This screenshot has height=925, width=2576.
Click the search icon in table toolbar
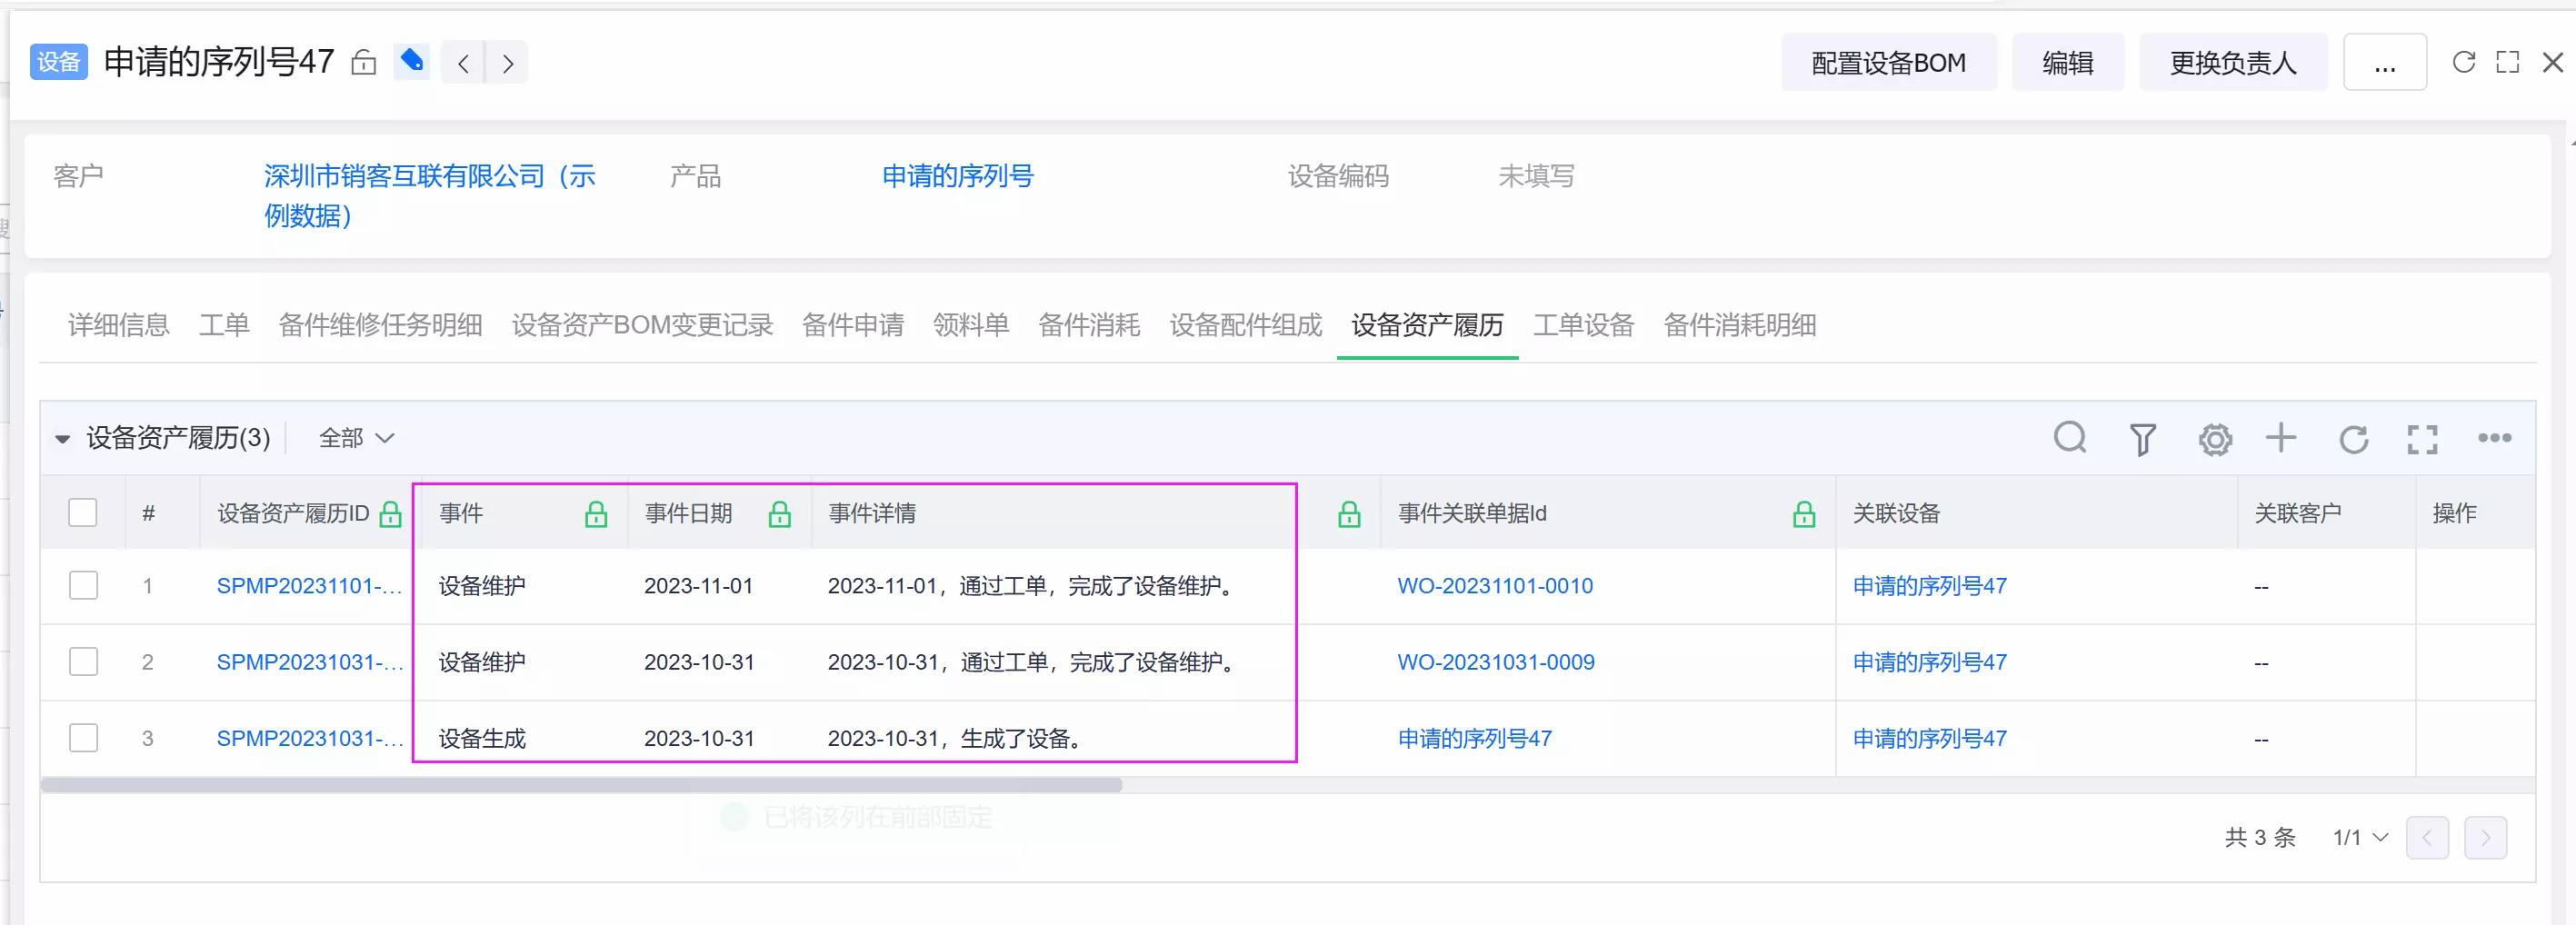tap(2069, 438)
